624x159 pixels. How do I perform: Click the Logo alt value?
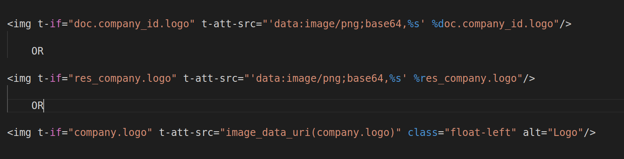pyautogui.click(x=565, y=133)
